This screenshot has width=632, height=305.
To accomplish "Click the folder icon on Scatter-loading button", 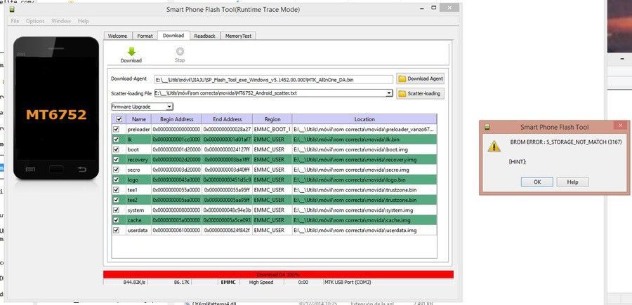I will click(402, 94).
